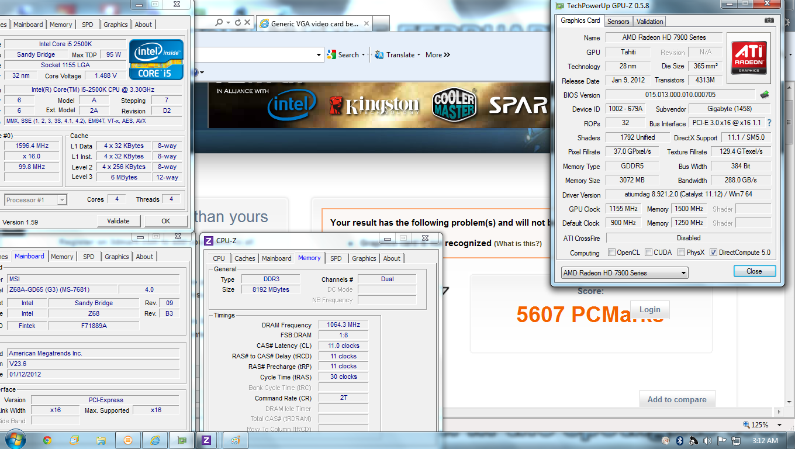Open Paint from the taskbar
The width and height of the screenshot is (795, 449).
pyautogui.click(x=235, y=440)
